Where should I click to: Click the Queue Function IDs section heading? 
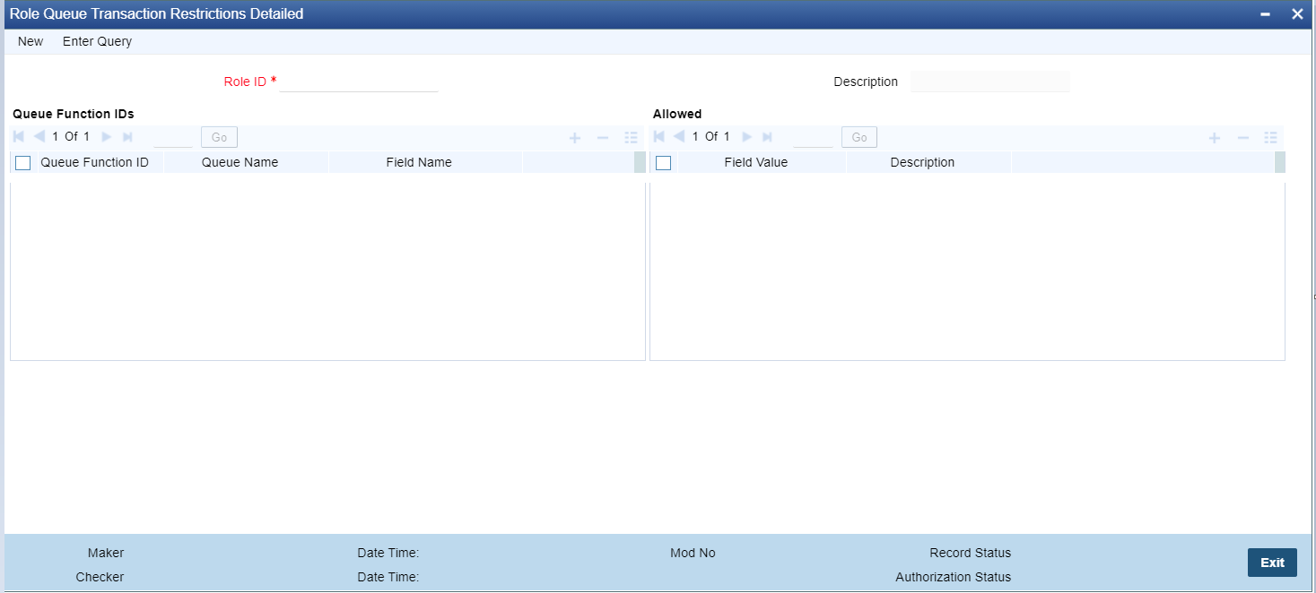coord(74,114)
